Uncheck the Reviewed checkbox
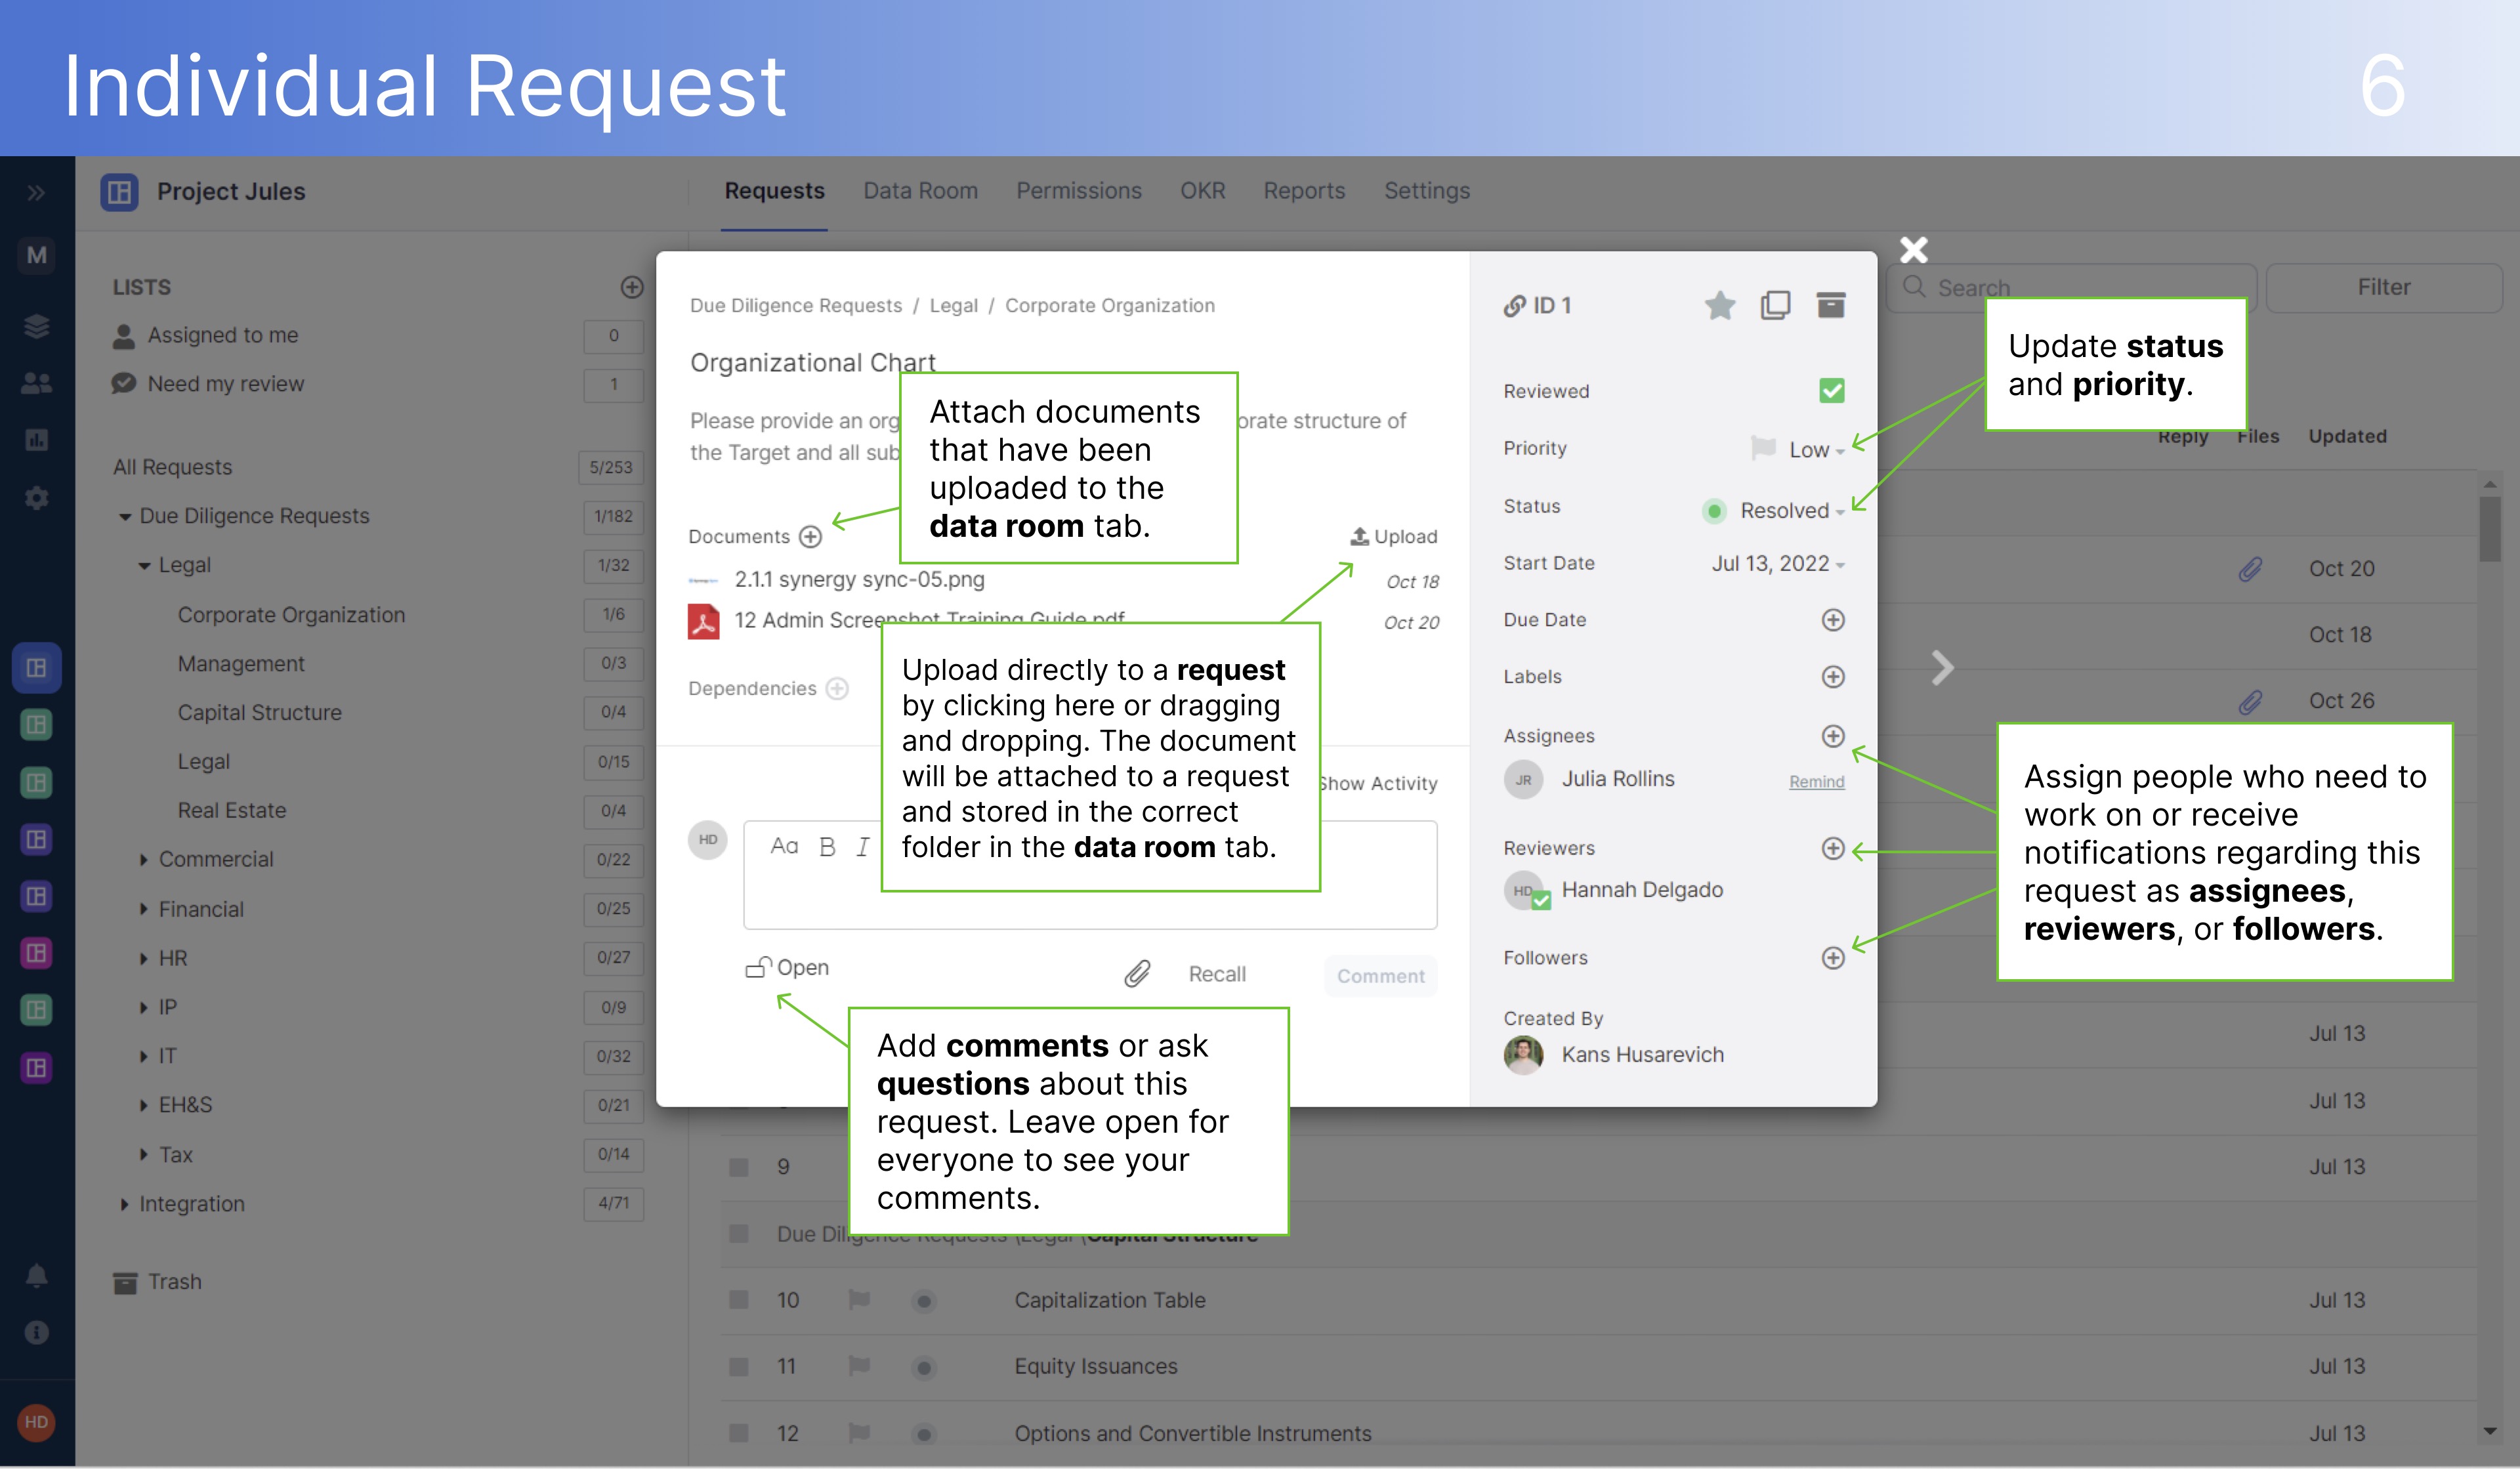Image resolution: width=2520 pixels, height=1470 pixels. [1832, 391]
